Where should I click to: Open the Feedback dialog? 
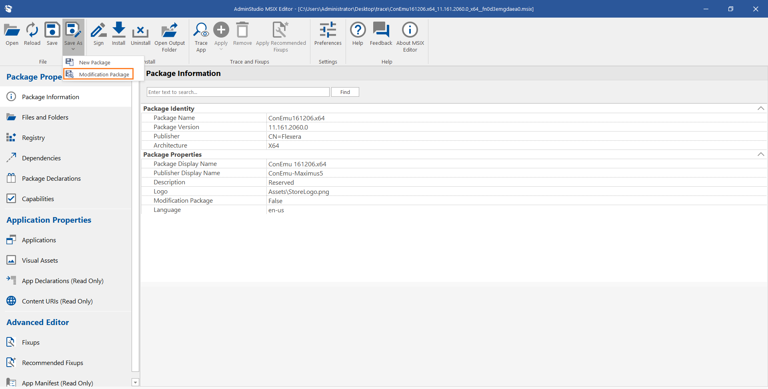click(x=381, y=30)
